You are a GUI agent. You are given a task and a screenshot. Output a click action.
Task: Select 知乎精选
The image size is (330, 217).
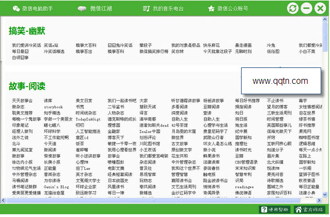[52, 113]
